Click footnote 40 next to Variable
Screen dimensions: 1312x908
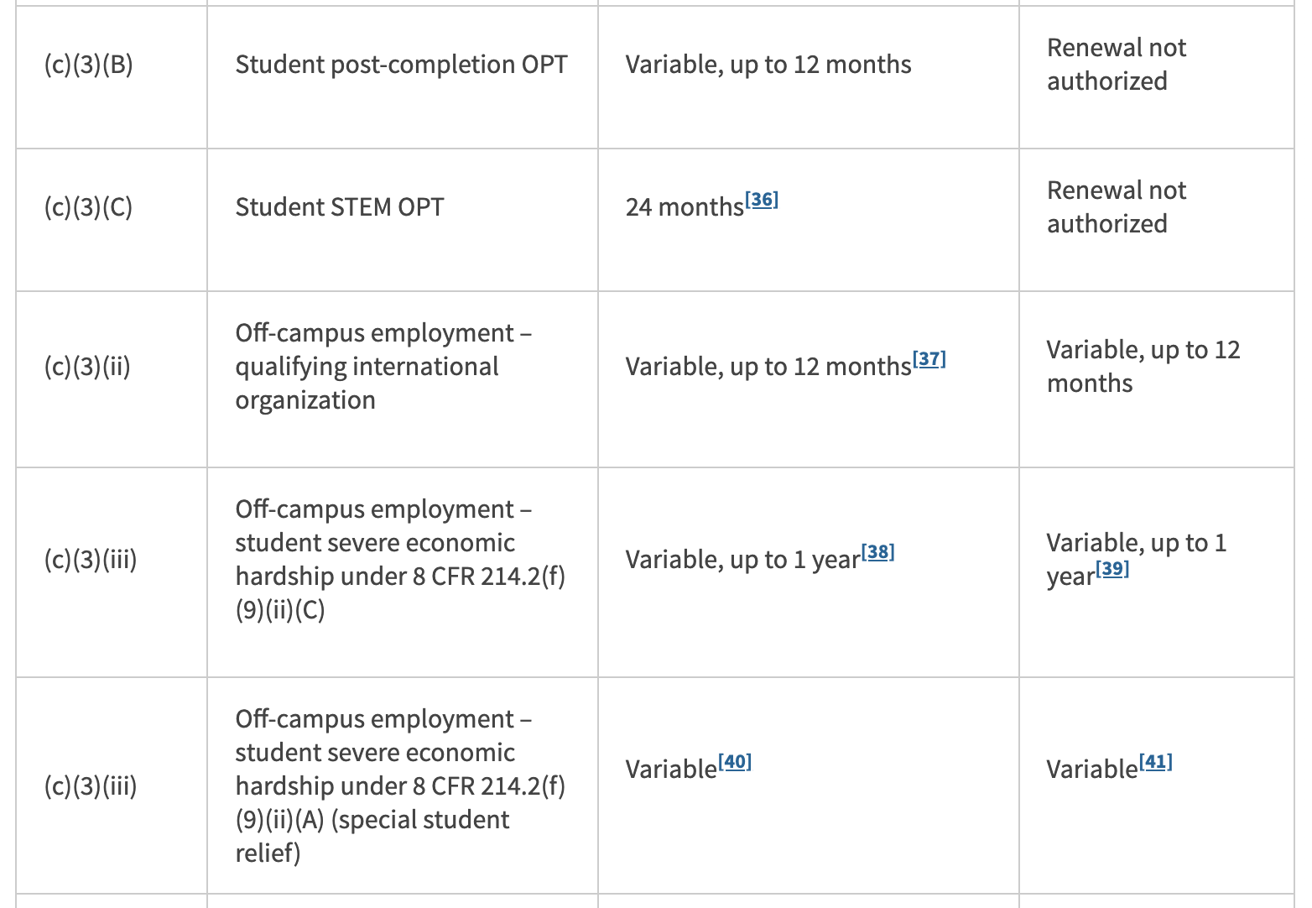click(735, 762)
